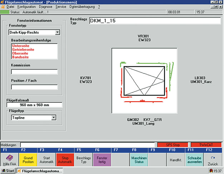Screen dimensions: 224x174
Task: Expand the Flügeltyp Topline dropdown
Action: click(54, 117)
